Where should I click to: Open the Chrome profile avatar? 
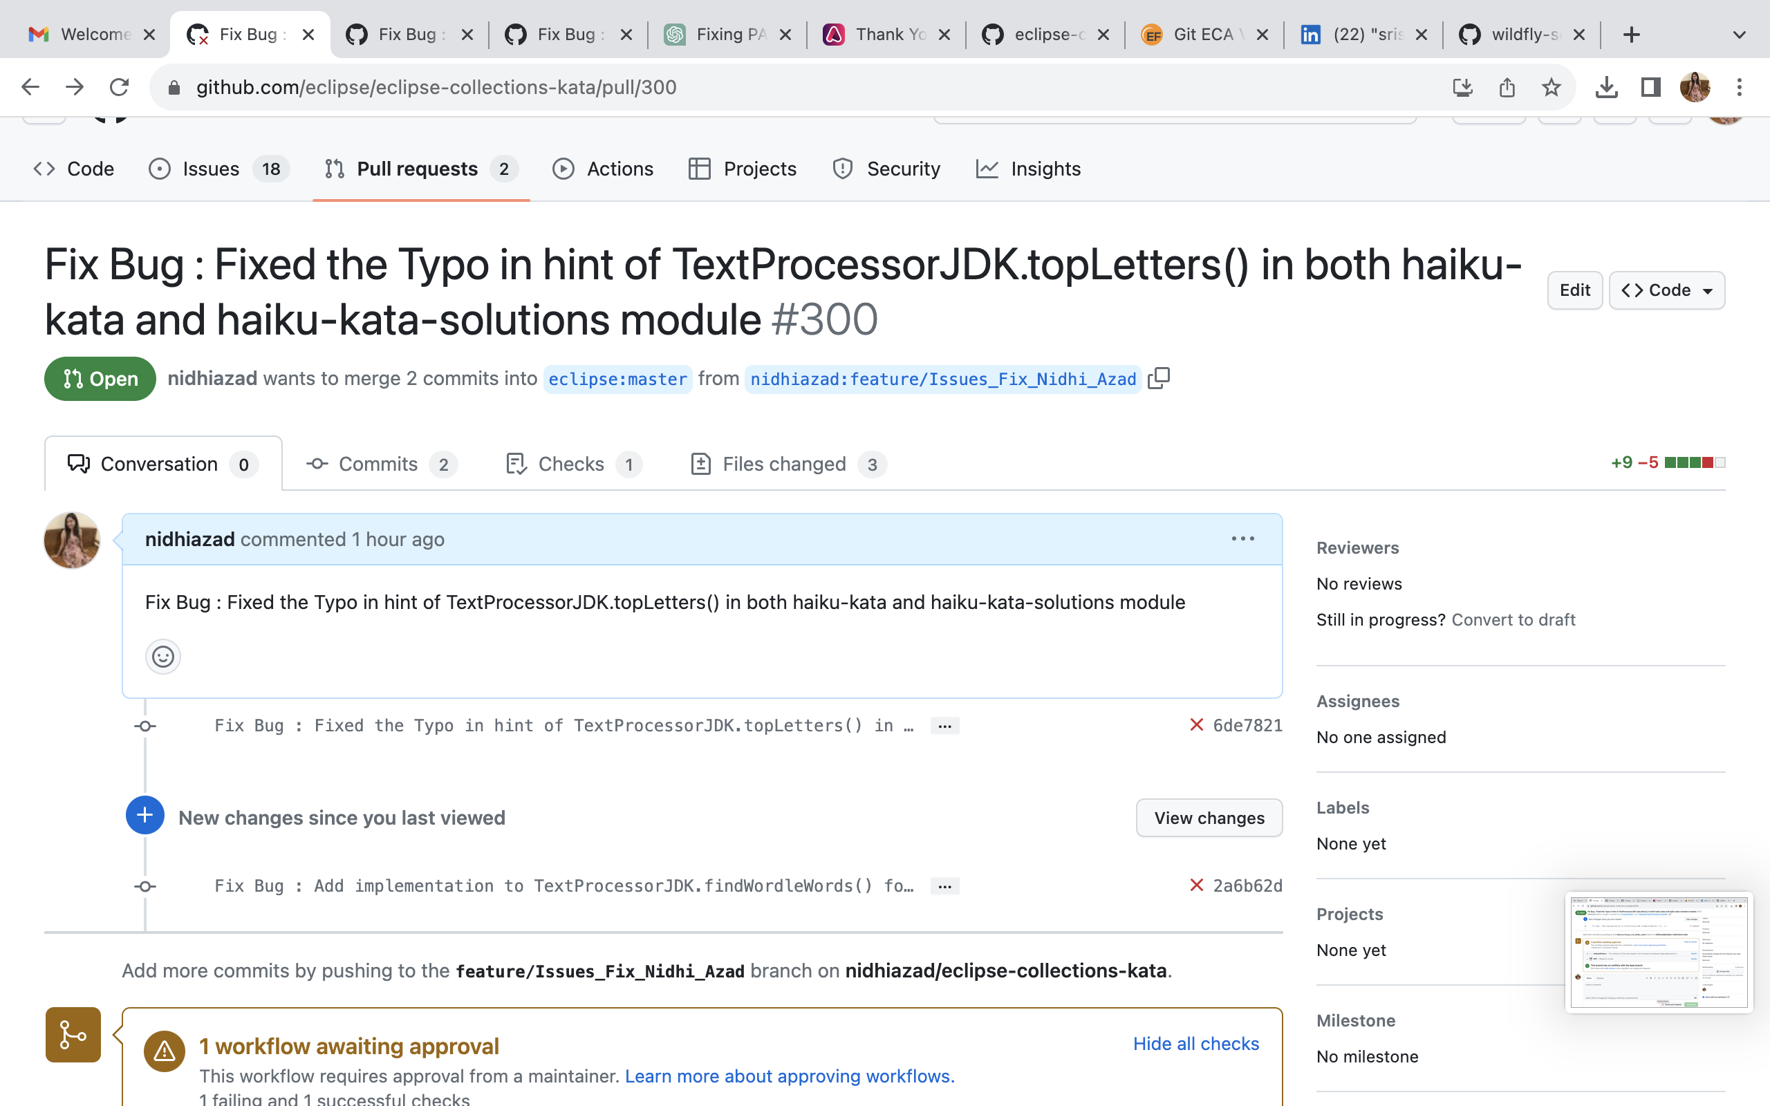[1695, 88]
